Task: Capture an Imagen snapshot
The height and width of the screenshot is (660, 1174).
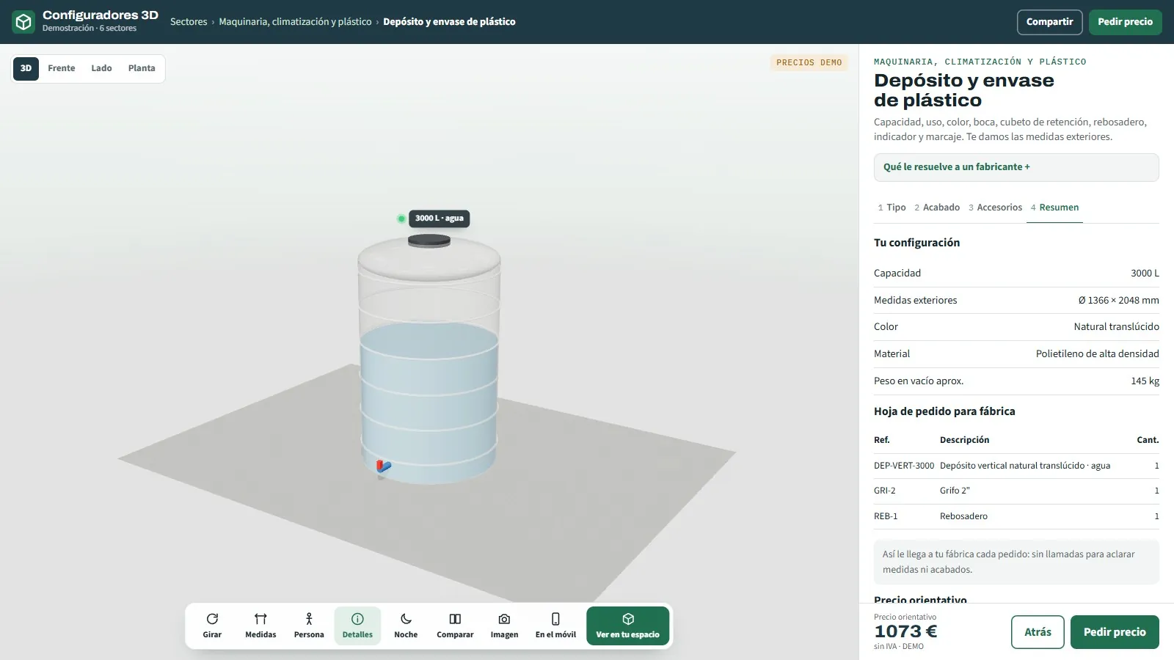Action: tap(504, 626)
